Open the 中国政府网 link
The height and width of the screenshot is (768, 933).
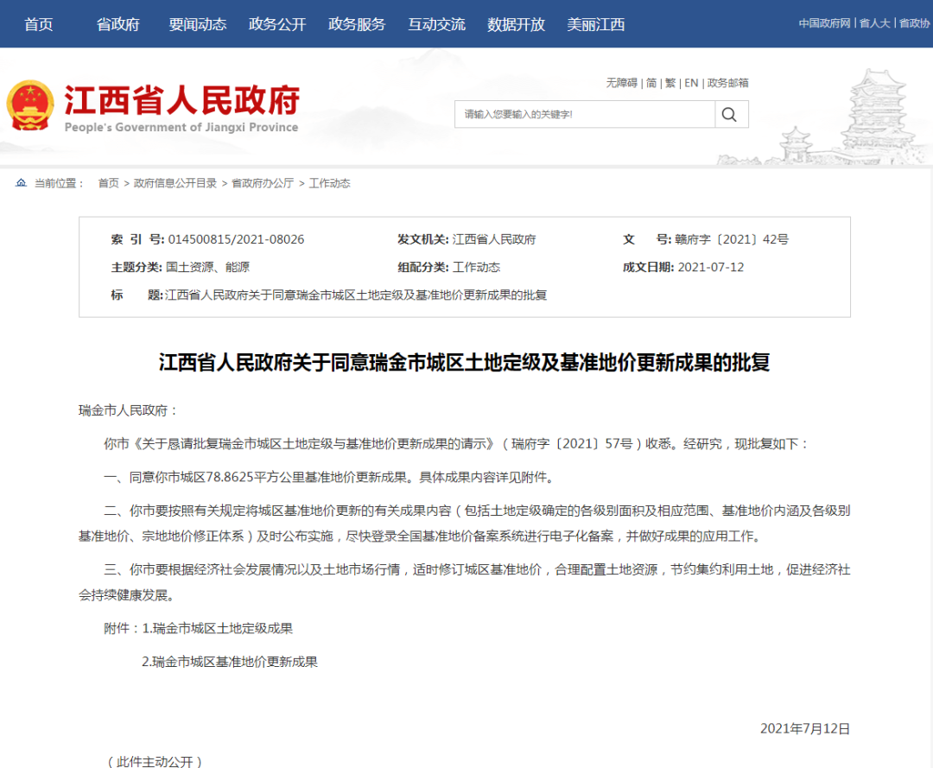click(824, 23)
